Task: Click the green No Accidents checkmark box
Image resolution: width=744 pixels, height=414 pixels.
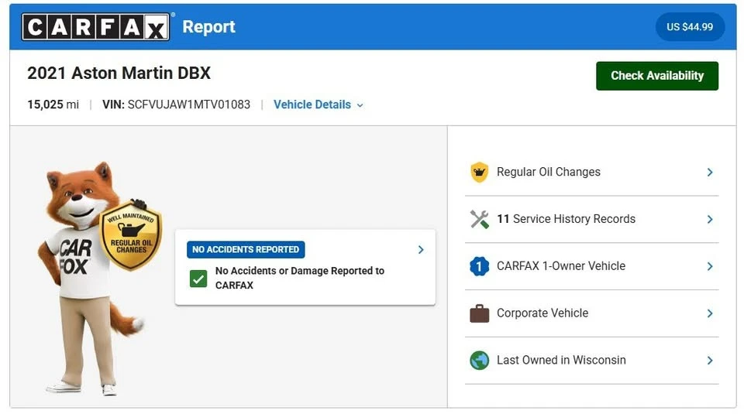Action: [x=198, y=279]
